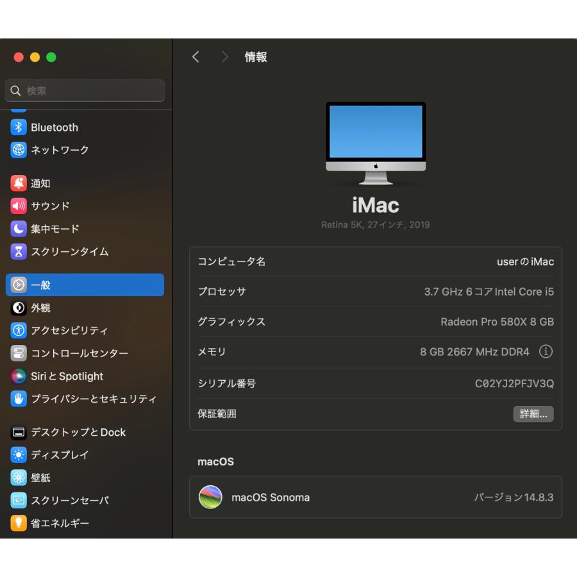Click the Siri と Spotlight icon

19,376
